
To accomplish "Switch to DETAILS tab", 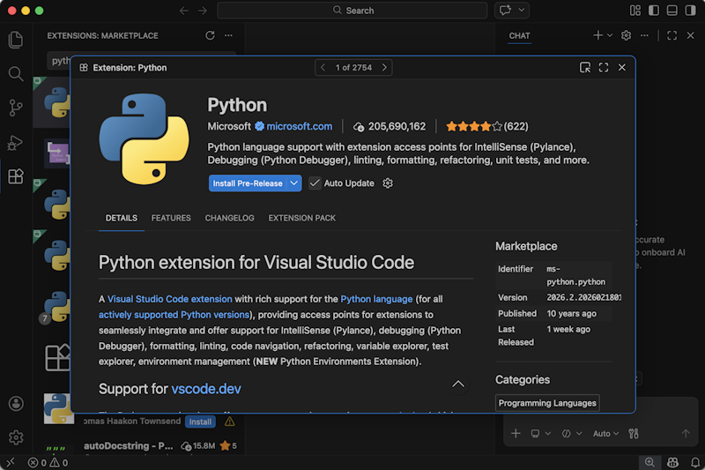I will (122, 218).
